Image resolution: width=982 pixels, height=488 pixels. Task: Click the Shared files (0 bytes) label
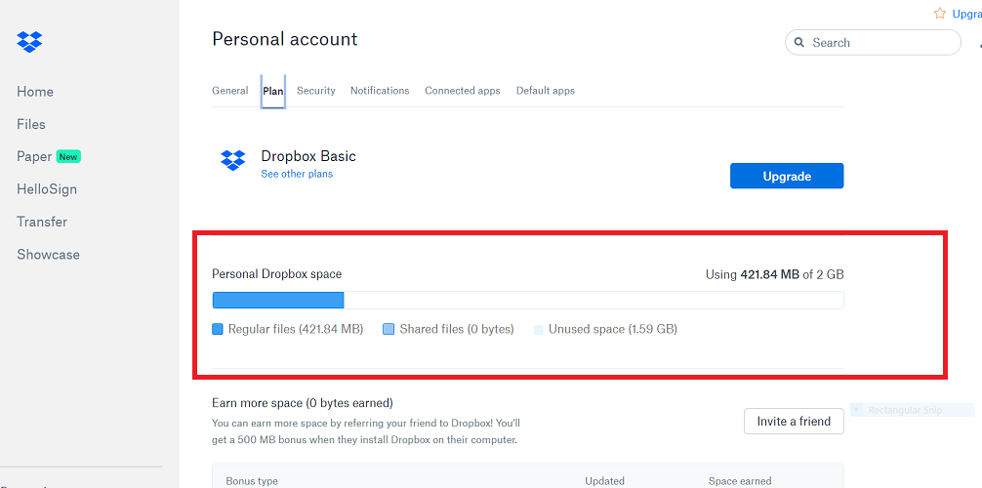tap(457, 329)
